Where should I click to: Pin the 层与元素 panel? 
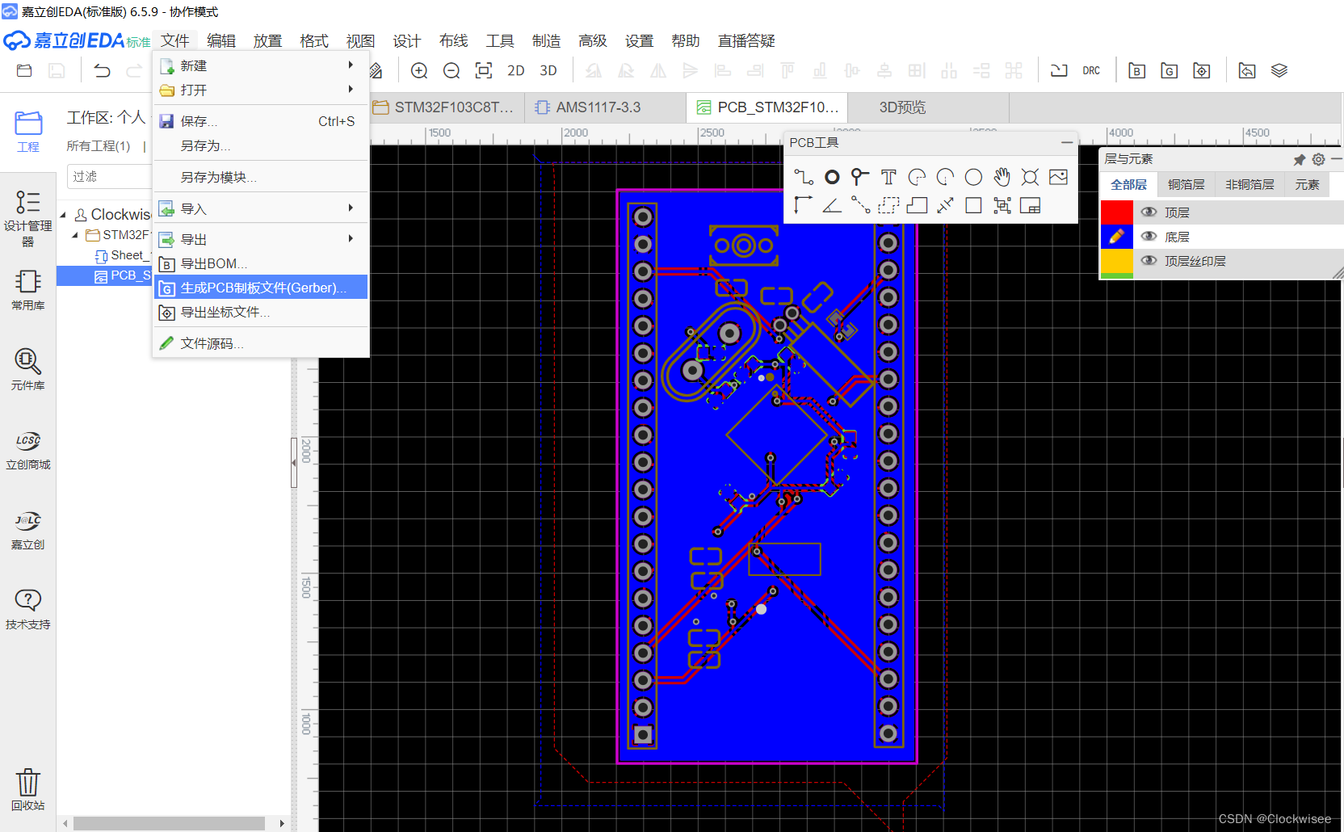coord(1299,160)
